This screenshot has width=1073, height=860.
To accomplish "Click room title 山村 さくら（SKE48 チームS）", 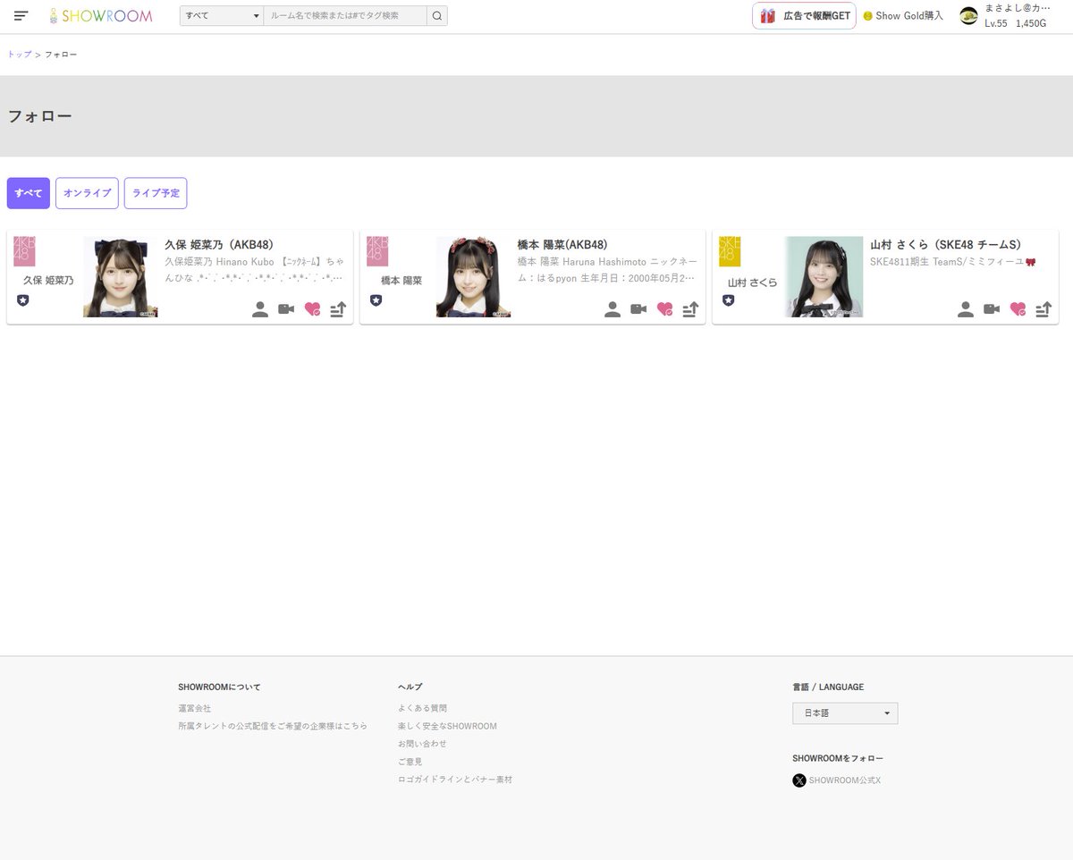I will click(946, 244).
